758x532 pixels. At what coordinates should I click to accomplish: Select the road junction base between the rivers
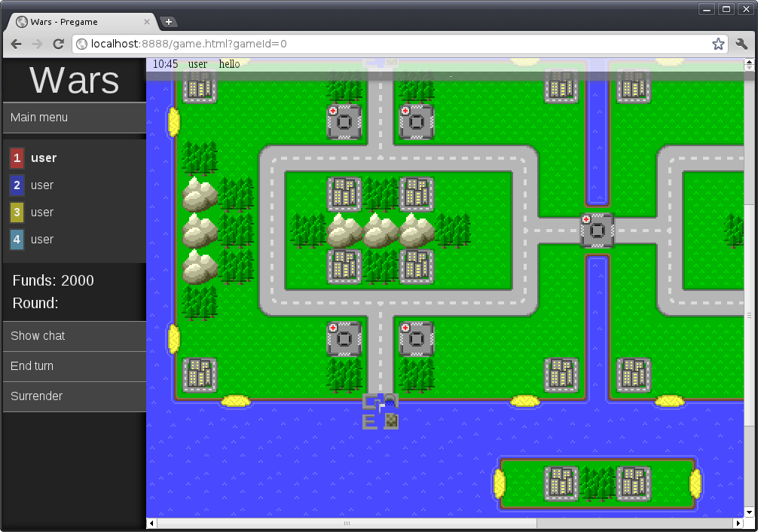coord(598,230)
